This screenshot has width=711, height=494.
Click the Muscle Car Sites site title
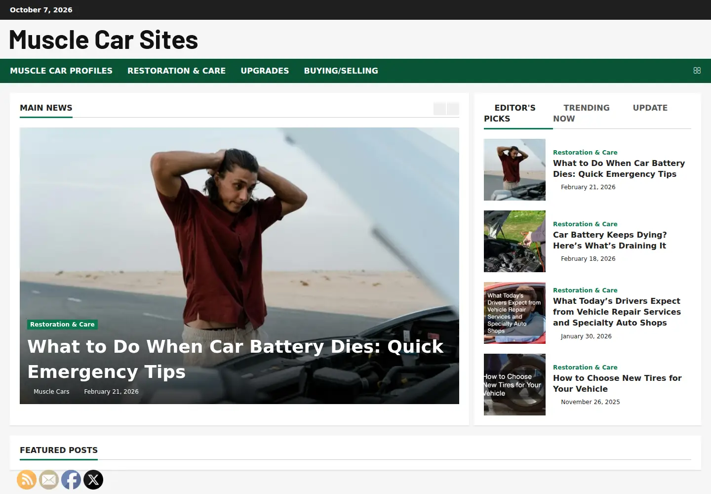104,40
